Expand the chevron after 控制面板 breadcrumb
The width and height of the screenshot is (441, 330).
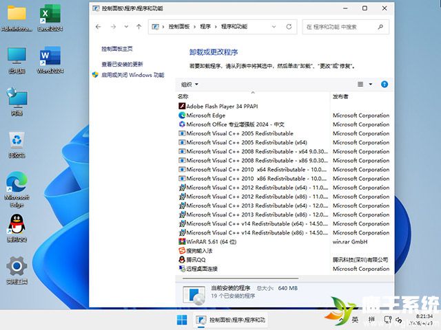point(194,27)
